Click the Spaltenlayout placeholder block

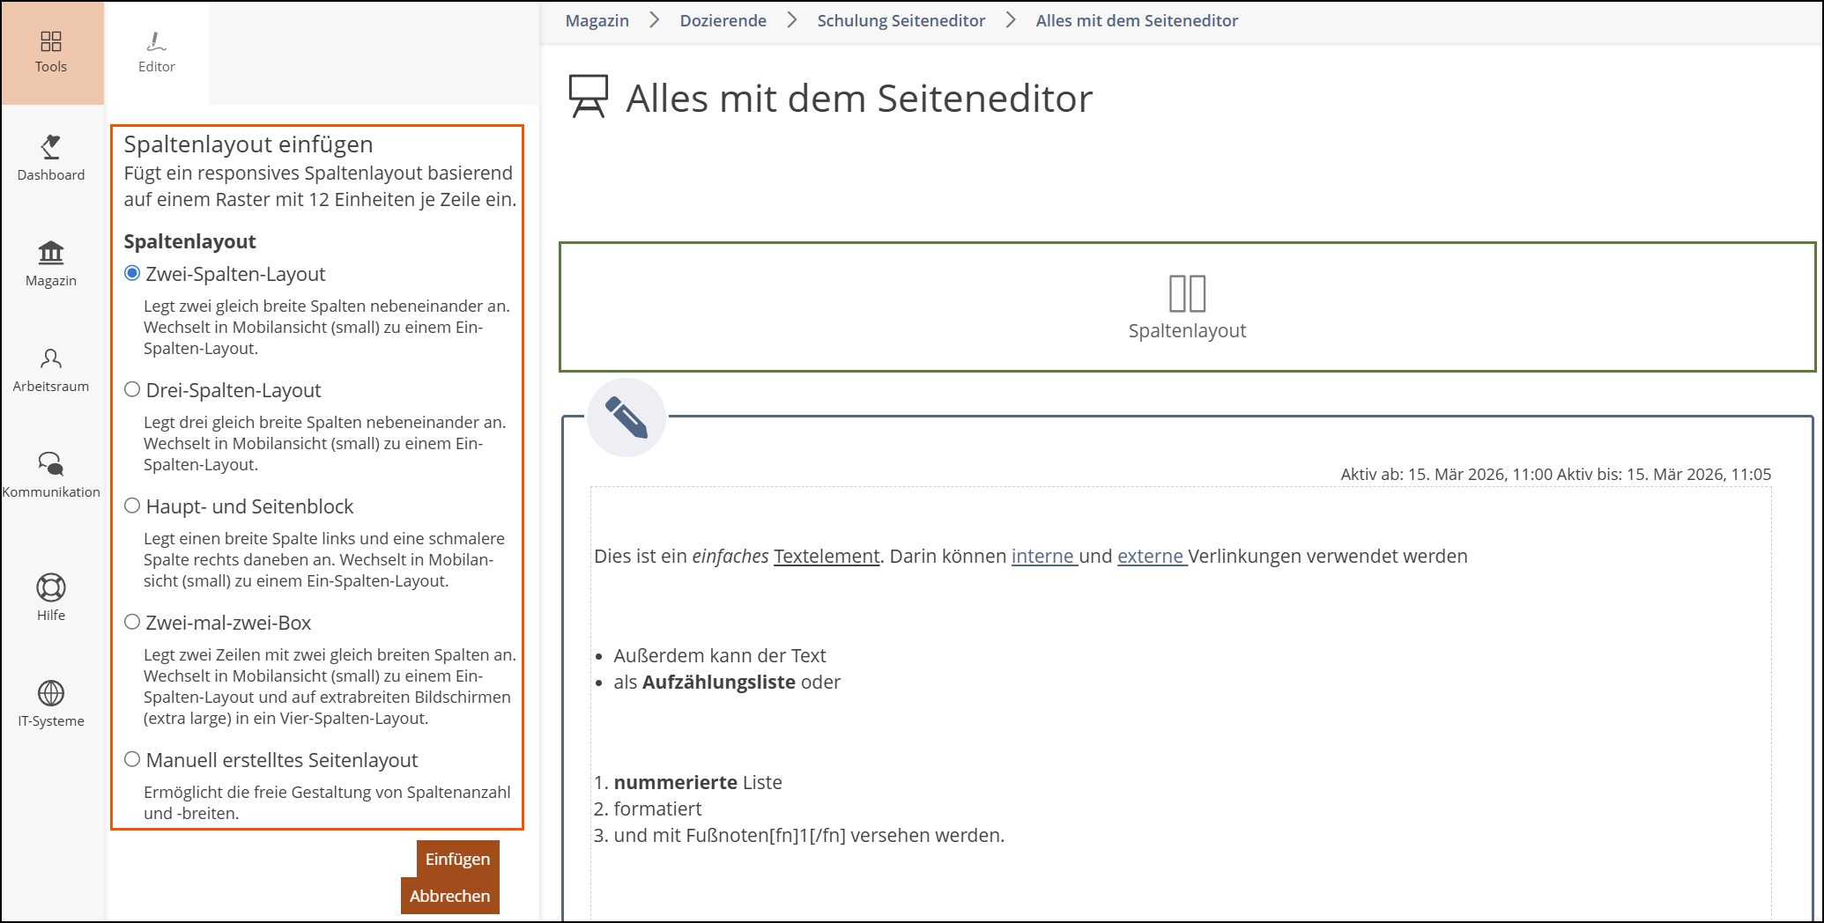click(x=1187, y=306)
